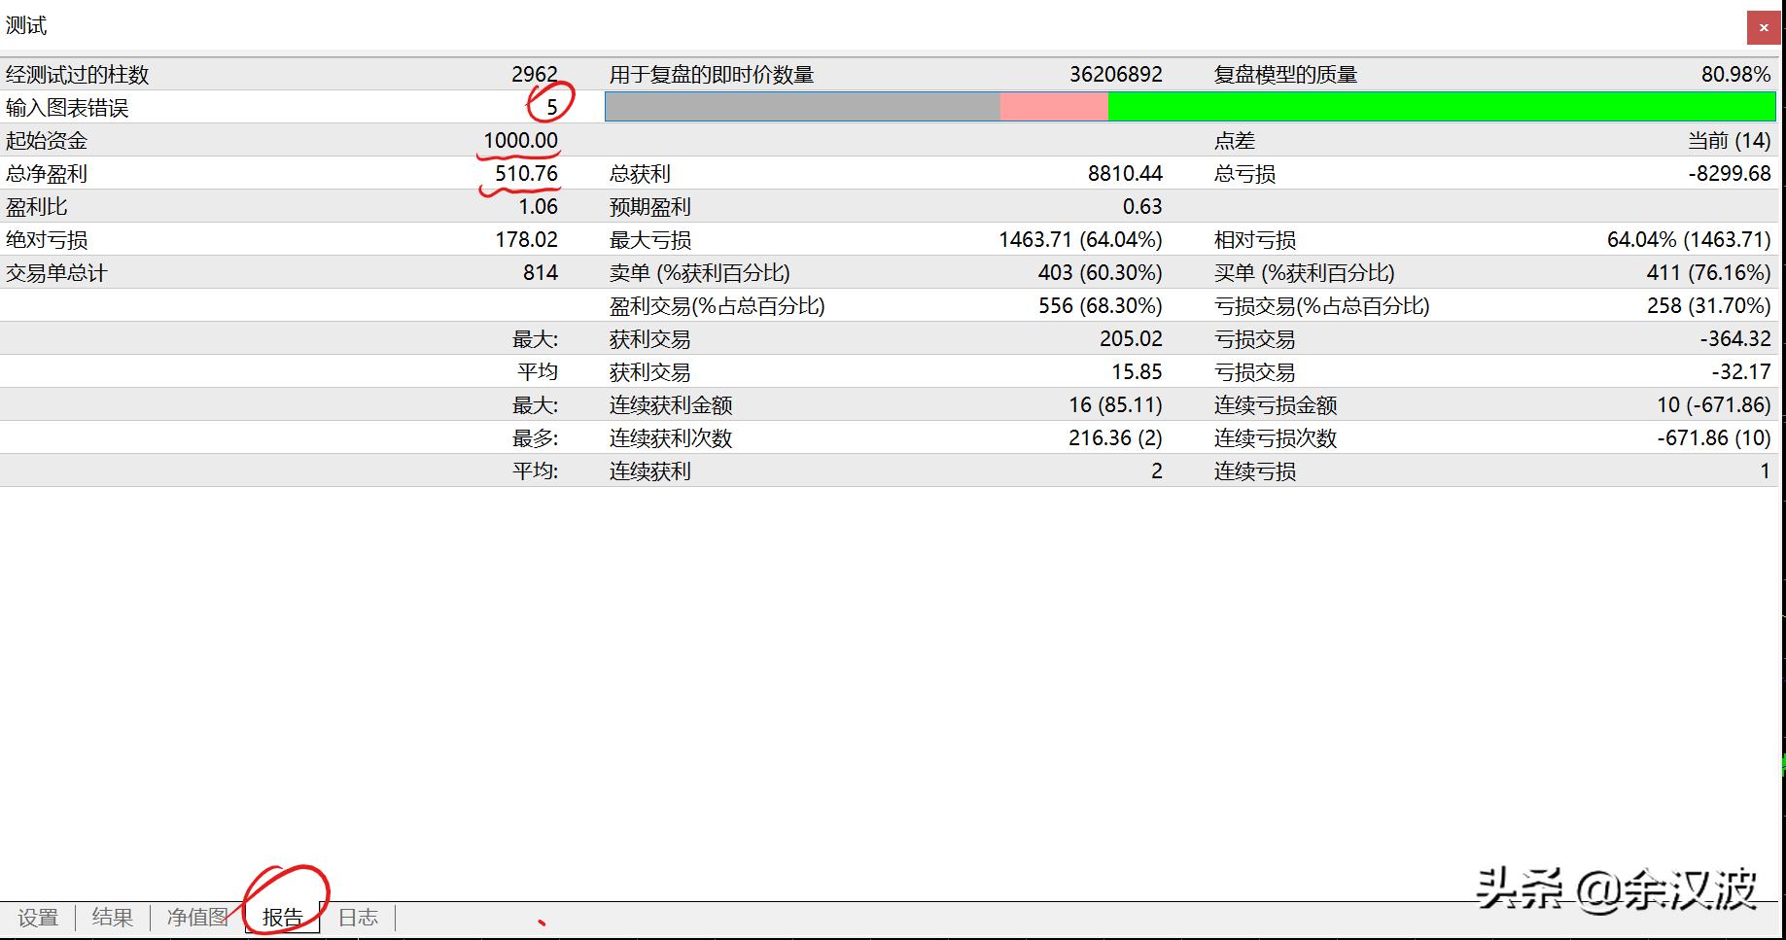
Task: Open the 日志 log tab
Action: (359, 916)
